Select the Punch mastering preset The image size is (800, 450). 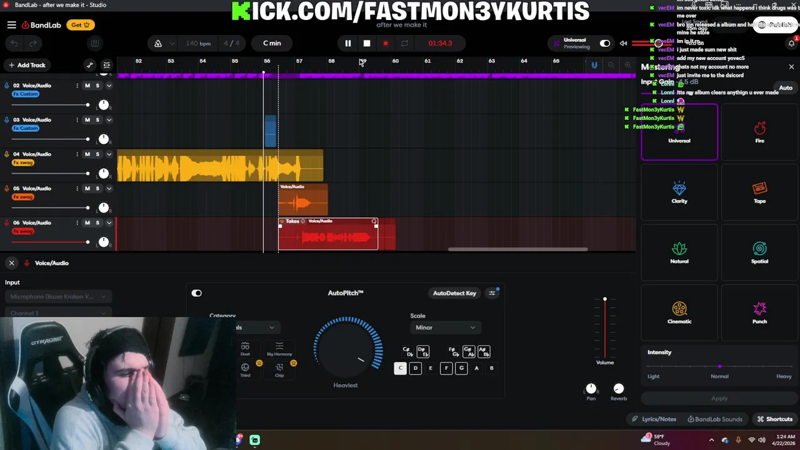[759, 313]
